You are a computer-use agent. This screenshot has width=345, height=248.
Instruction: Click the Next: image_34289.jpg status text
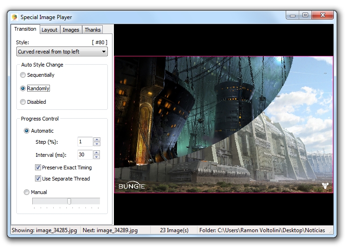click(x=110, y=230)
